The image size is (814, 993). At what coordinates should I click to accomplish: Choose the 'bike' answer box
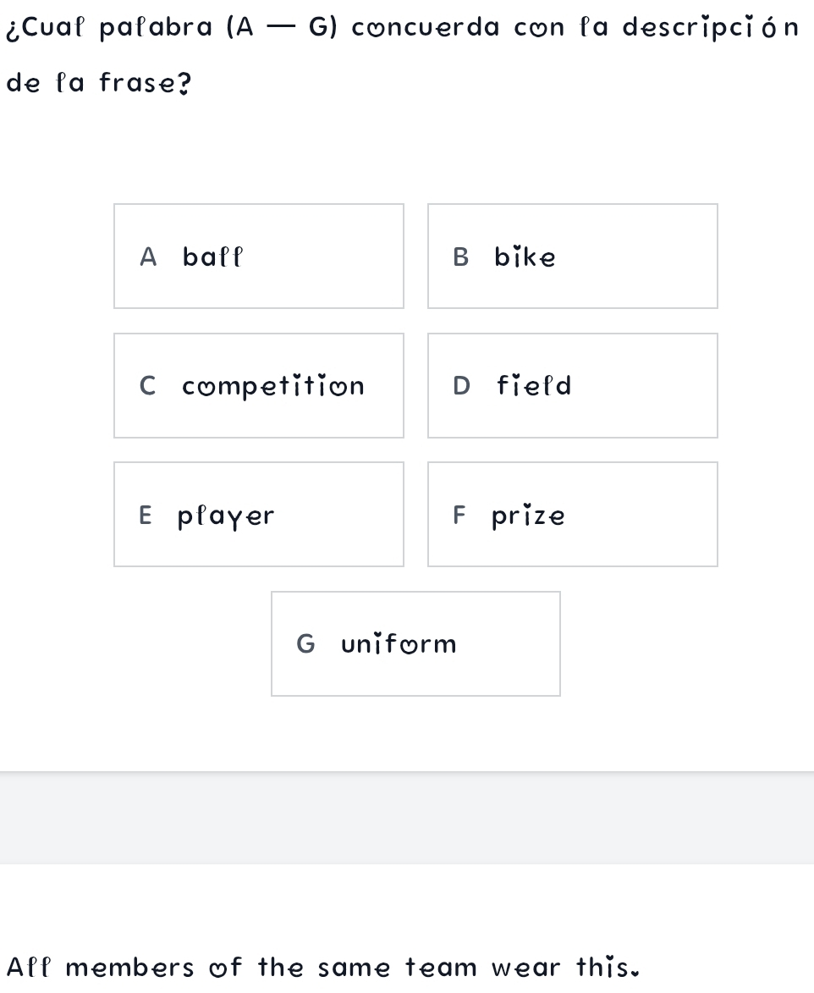tap(572, 257)
